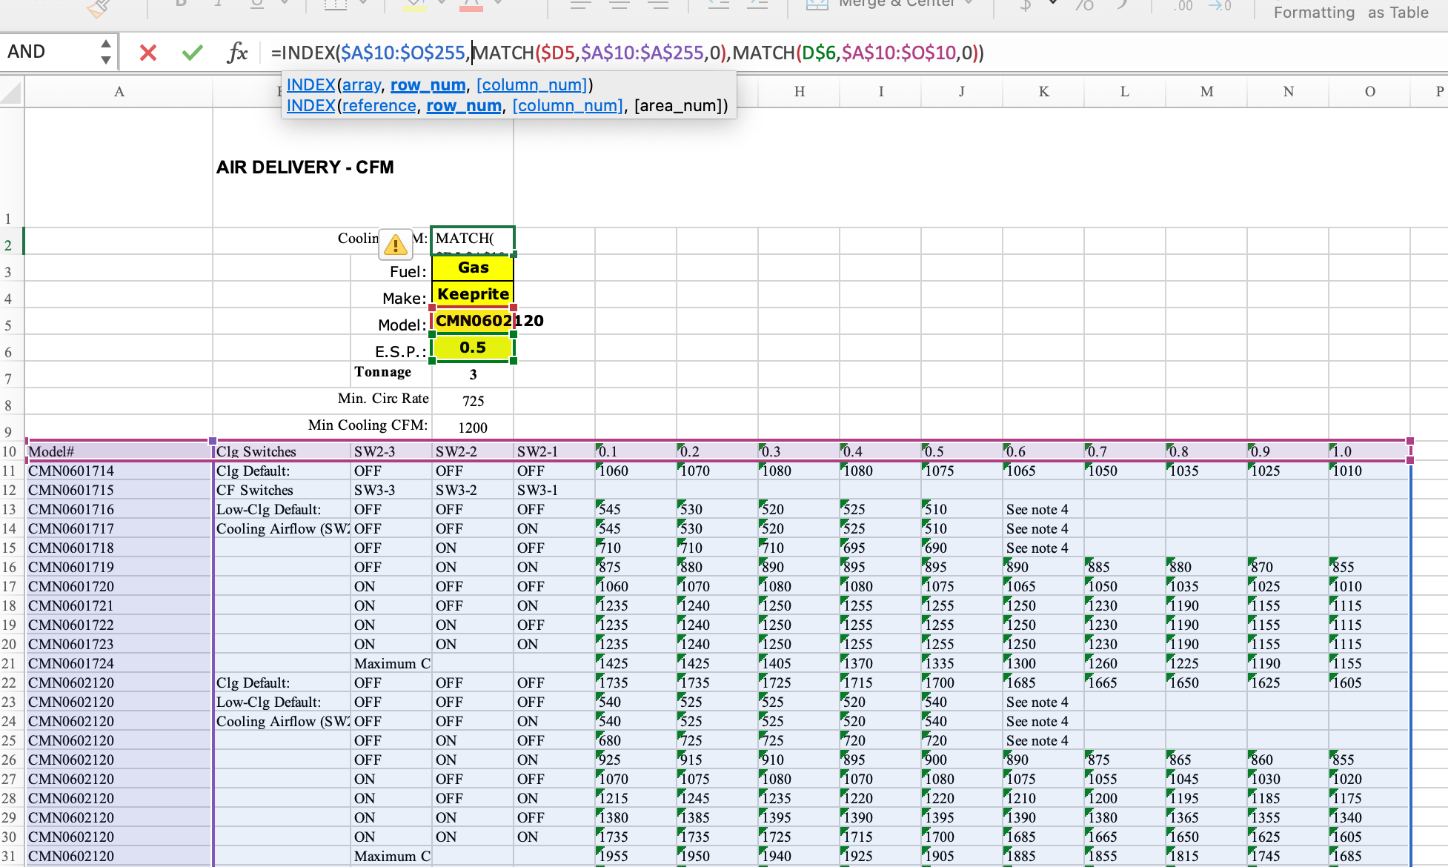Click the Merge & Center icon
This screenshot has width=1448, height=867.
point(817,4)
